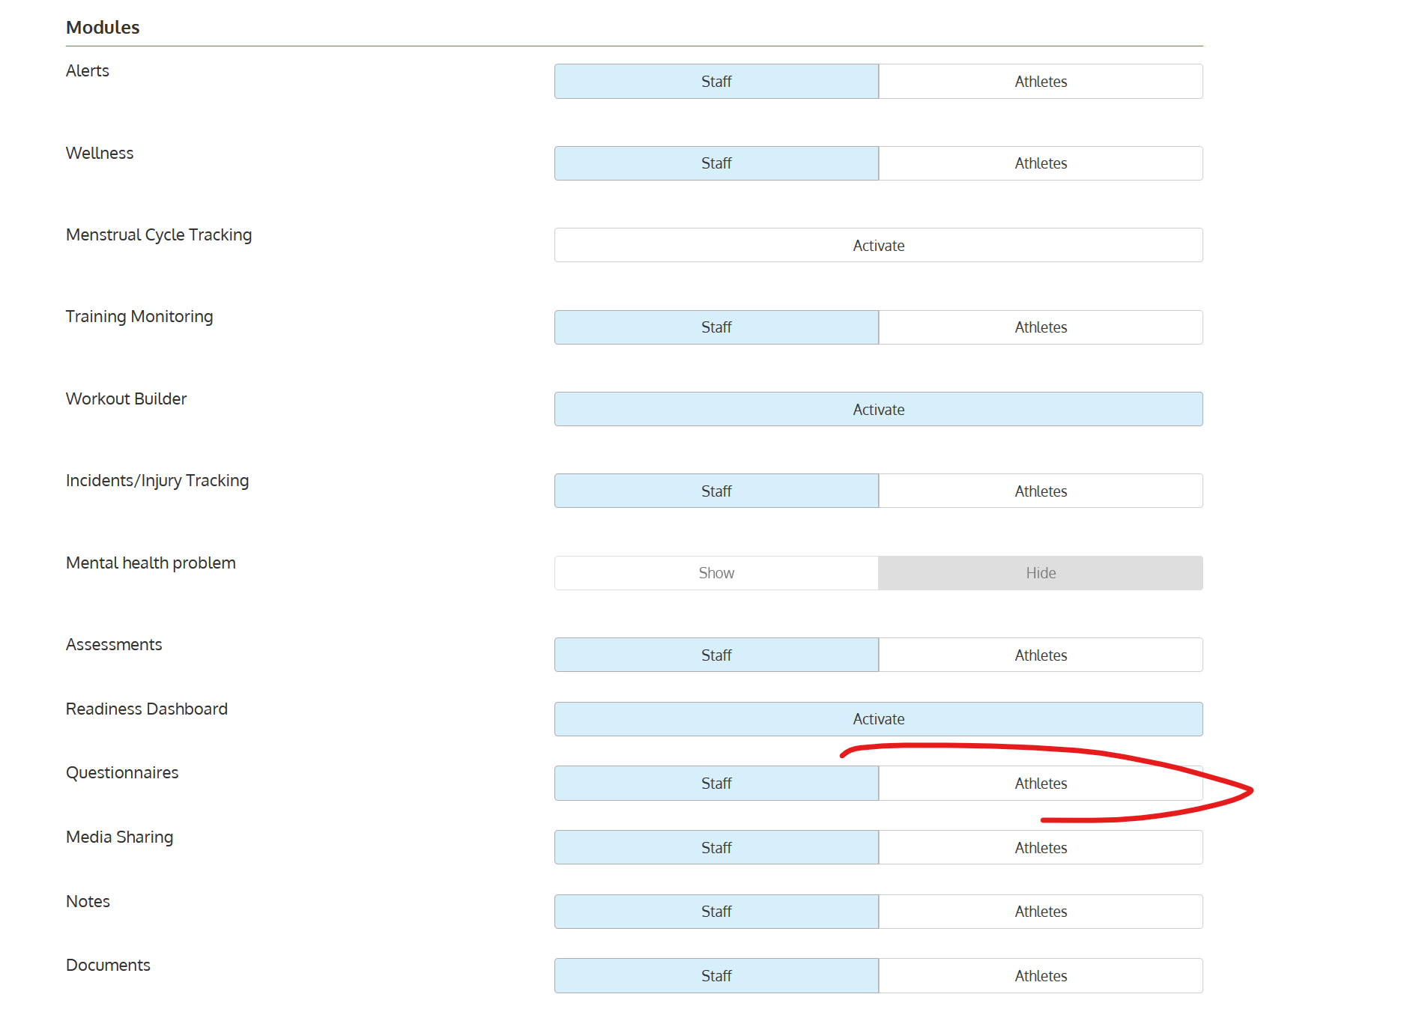
Task: Click the Mental health problem label
Action: 151,563
